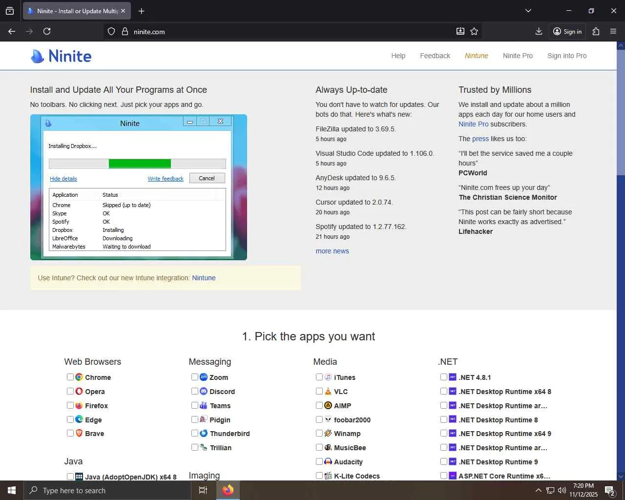Click the MusicBee app icon
The height and width of the screenshot is (500, 625).
tap(328, 447)
